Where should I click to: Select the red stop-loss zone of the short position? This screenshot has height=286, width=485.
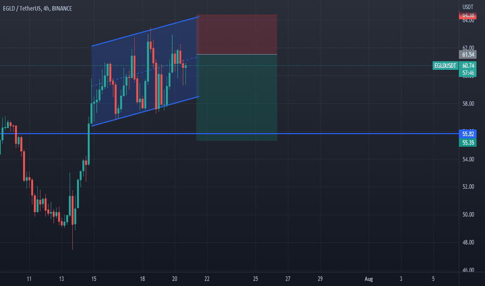pos(237,34)
